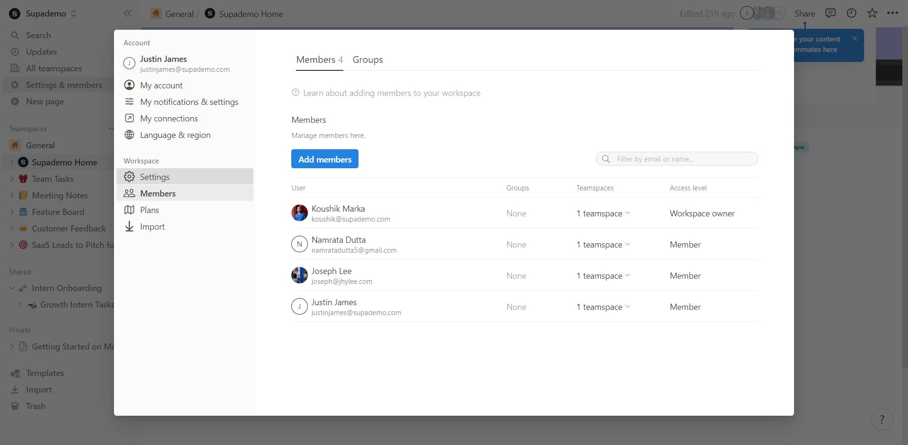Open Koushik Marka's teamspace dropdown
Image resolution: width=908 pixels, height=445 pixels.
pos(603,214)
